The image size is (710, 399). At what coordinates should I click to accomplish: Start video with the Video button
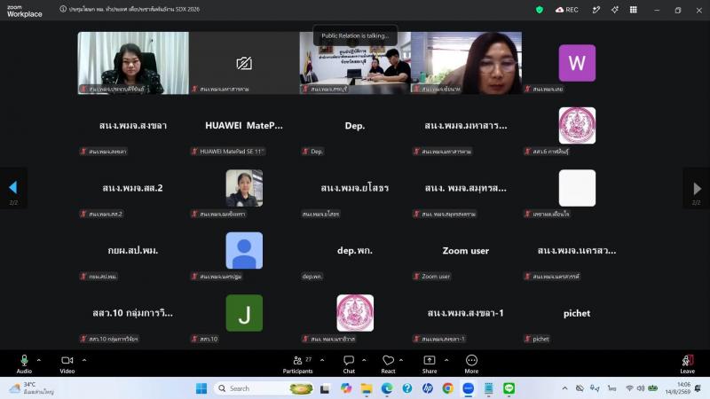67,364
